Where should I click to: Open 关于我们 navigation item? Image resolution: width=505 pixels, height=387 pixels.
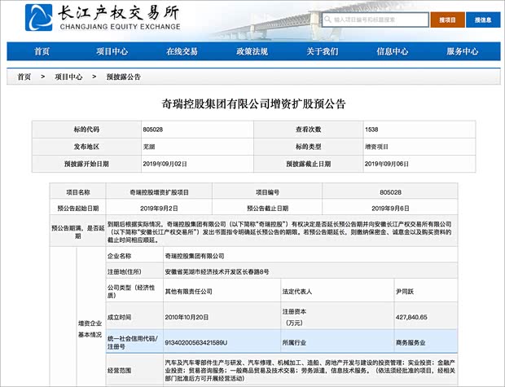point(322,51)
